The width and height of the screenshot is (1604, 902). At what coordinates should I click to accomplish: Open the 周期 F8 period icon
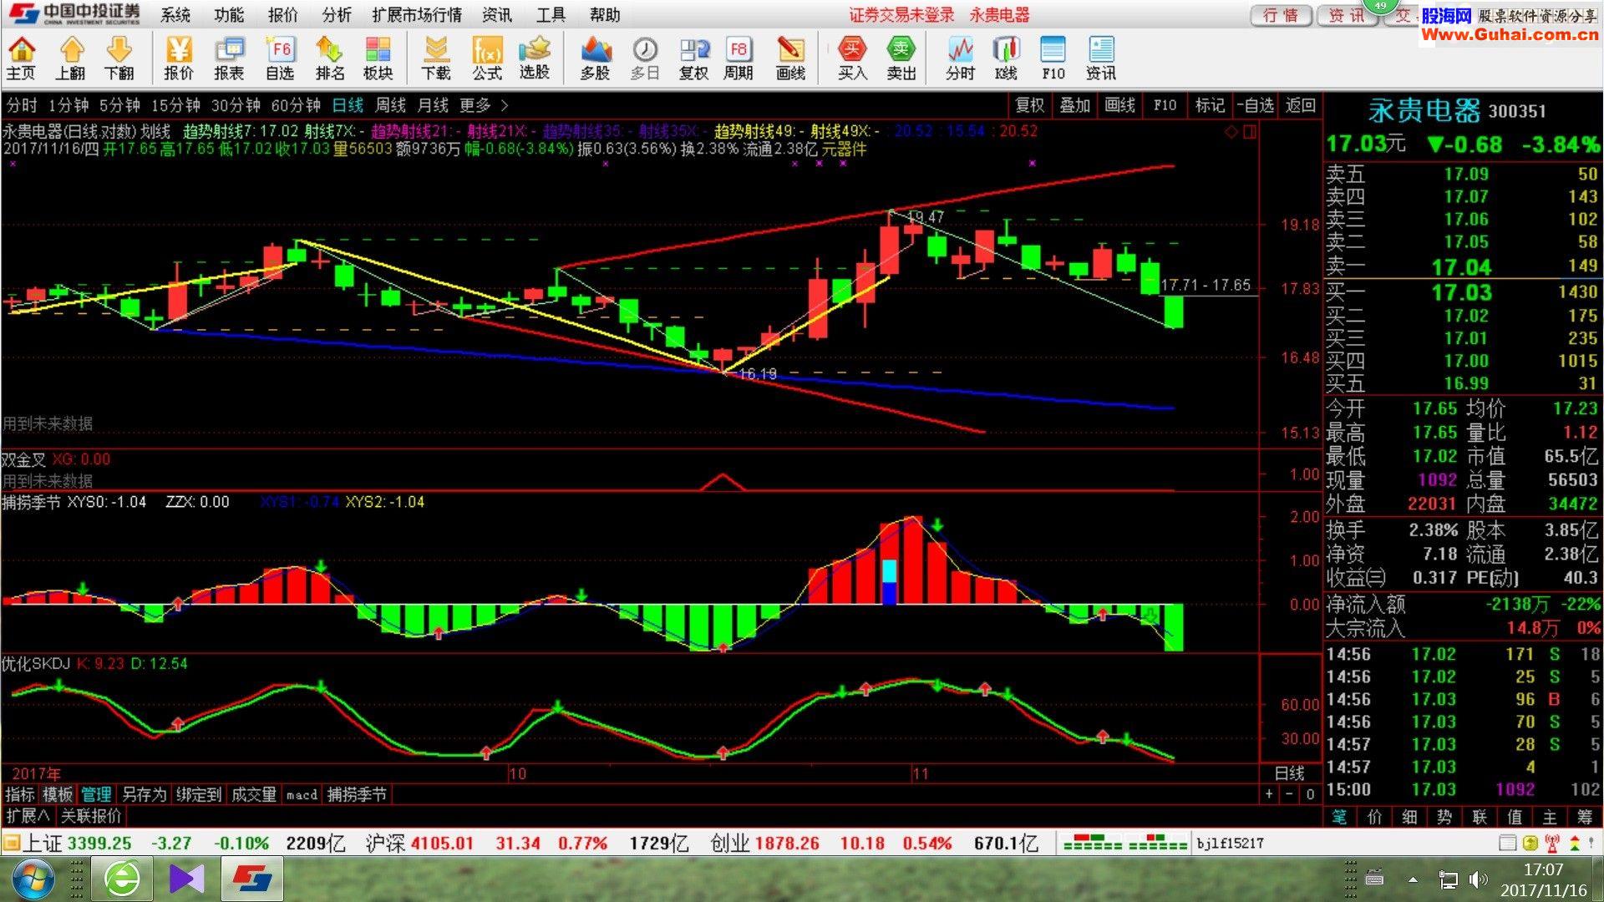[x=739, y=58]
